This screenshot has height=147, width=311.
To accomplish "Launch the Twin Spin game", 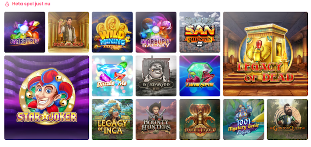I will pos(200,76).
